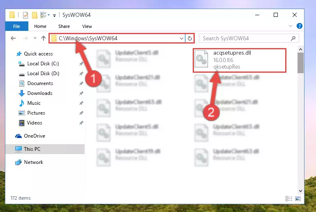Screen dimensions: 316x212
Task: Open the Customize Quick Access Toolbar arrow
Action: tap(54, 15)
